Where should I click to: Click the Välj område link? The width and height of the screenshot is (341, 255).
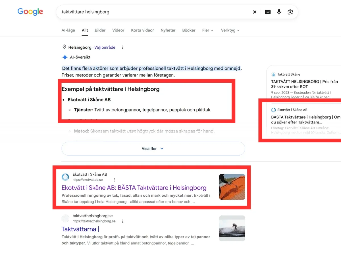pos(105,47)
